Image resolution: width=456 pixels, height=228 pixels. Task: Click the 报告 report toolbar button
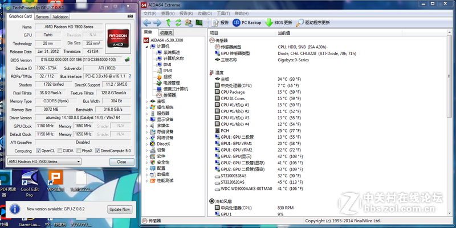(220, 23)
